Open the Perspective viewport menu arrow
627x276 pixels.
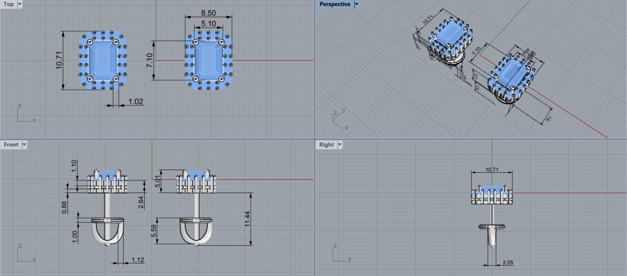point(356,4)
